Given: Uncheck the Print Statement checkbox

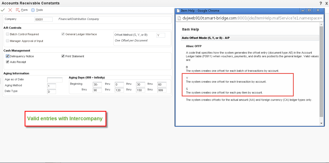Looking at the screenshot, I should pyautogui.click(x=63, y=56).
